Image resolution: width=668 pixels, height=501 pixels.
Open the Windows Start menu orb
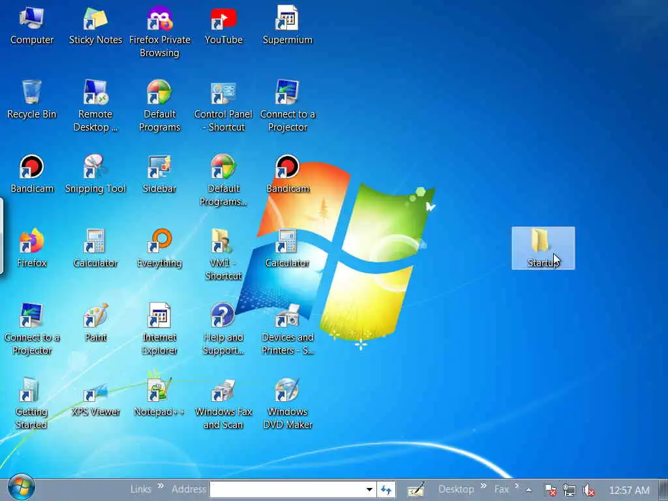(21, 488)
